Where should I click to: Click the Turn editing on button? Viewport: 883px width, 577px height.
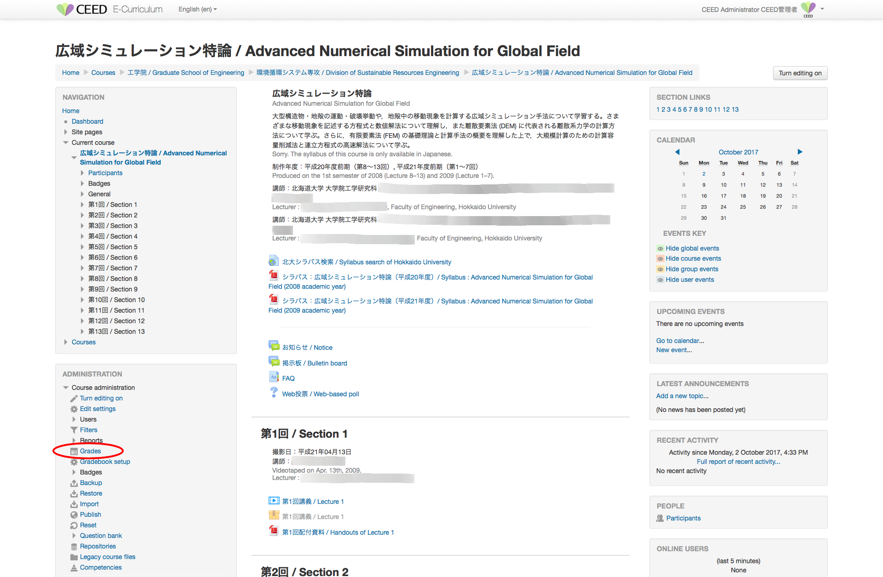click(x=800, y=73)
